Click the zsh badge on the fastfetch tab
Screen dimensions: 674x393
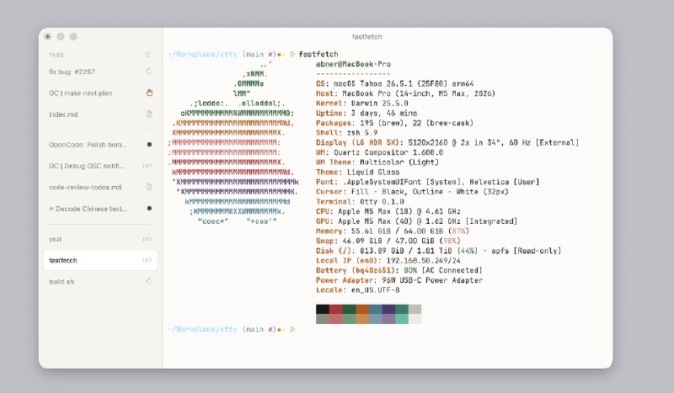pyautogui.click(x=147, y=260)
